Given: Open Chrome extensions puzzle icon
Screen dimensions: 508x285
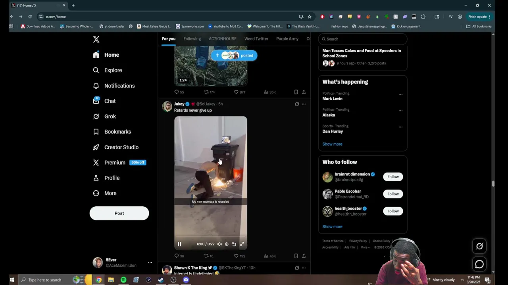Looking at the screenshot, I should click(423, 17).
